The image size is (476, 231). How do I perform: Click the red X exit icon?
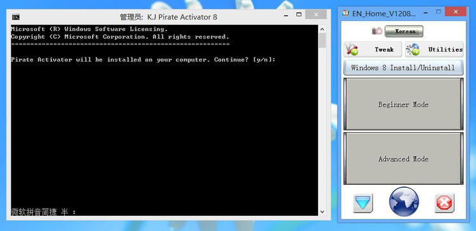point(444,203)
